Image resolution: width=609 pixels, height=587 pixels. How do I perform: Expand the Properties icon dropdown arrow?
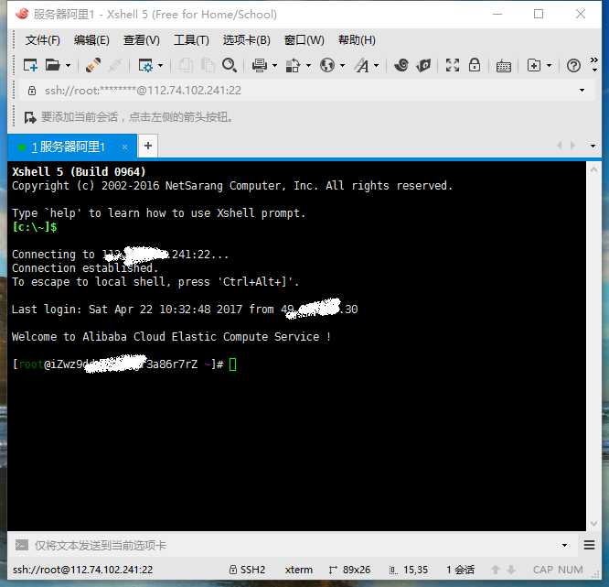tap(160, 65)
